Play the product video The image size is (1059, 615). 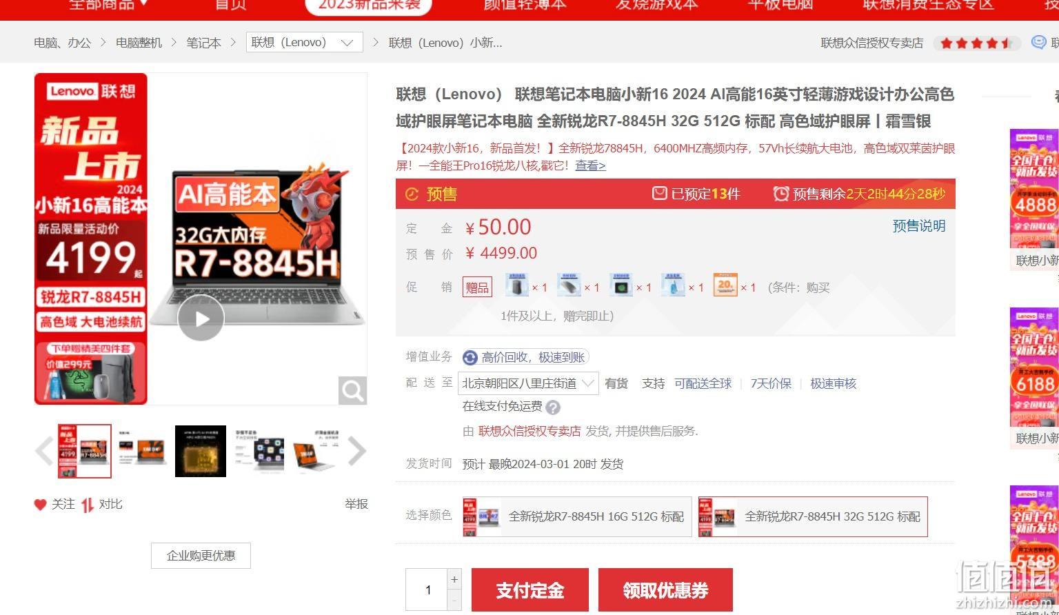(x=201, y=318)
